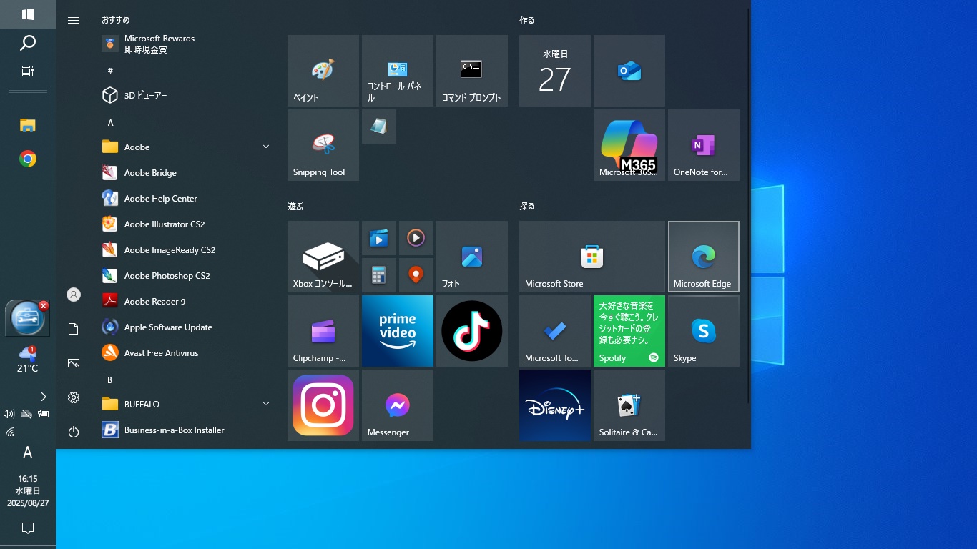
Task: Open Documents from the Start sidebar
Action: pos(74,329)
